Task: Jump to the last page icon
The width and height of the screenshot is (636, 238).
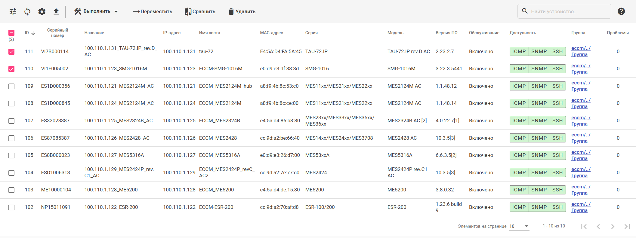Action: click(627, 226)
